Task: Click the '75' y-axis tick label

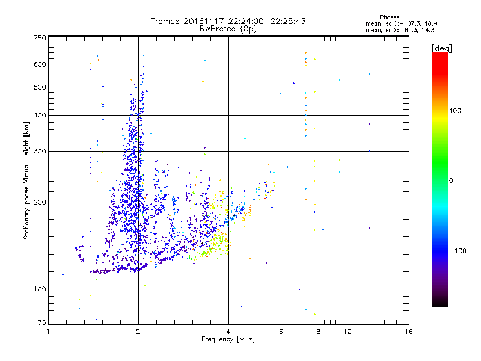Action: [42, 322]
